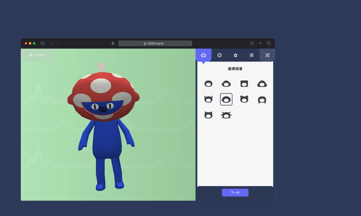The height and width of the screenshot is (216, 361).
Task: Toggle the Safari sidebar
Action: (43, 43)
